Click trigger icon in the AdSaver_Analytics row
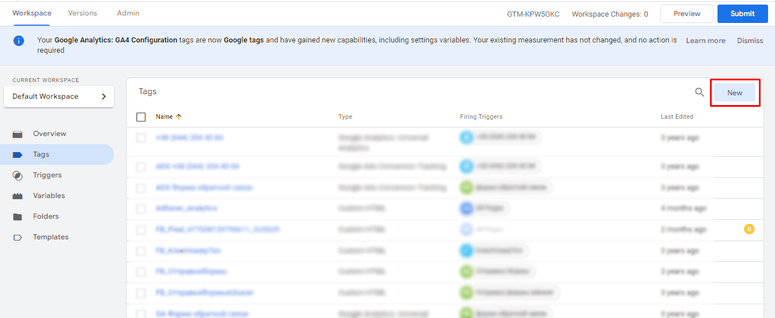 point(467,208)
